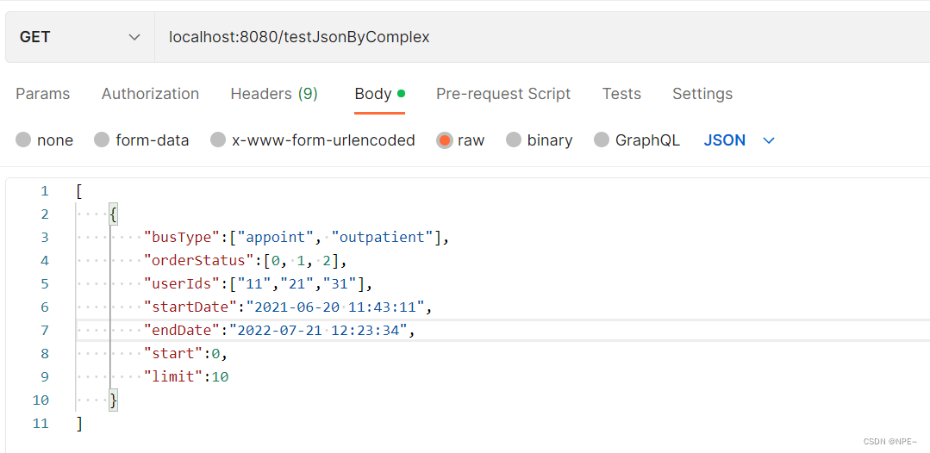Switch to the Headers (9) tab
Screen dimensions: 930x453
click(x=274, y=94)
